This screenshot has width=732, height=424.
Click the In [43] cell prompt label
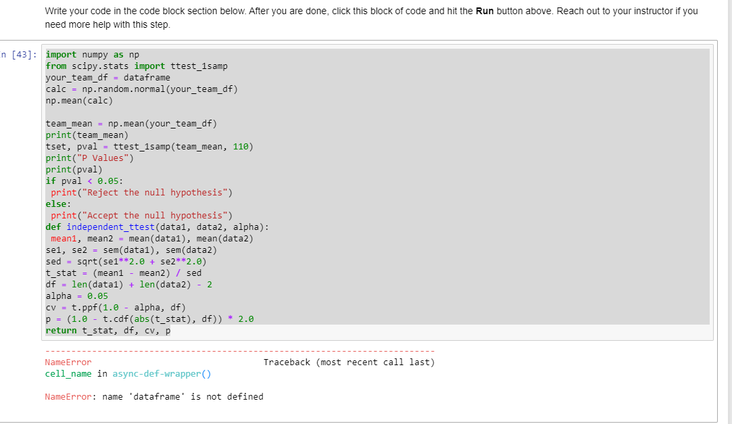tap(19, 55)
